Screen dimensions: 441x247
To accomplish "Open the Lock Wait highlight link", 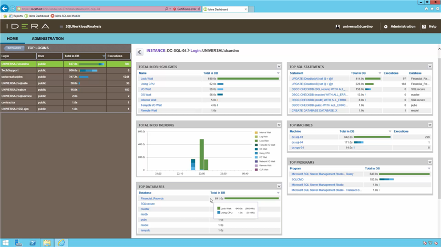I will point(147,79).
